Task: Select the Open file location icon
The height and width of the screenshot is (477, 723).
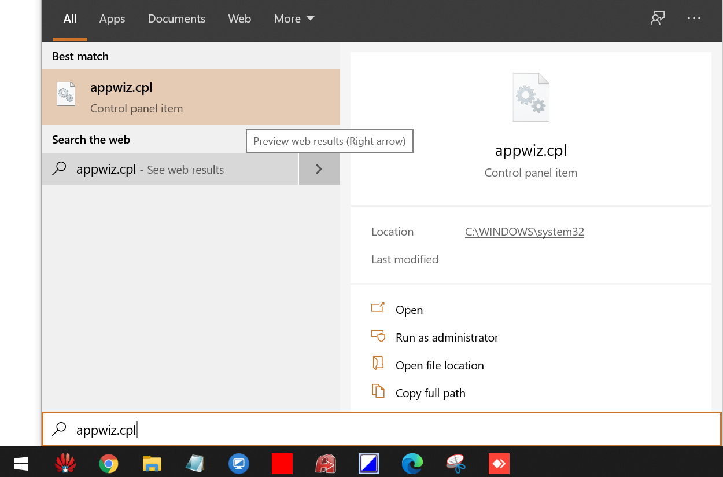Action: click(x=378, y=364)
